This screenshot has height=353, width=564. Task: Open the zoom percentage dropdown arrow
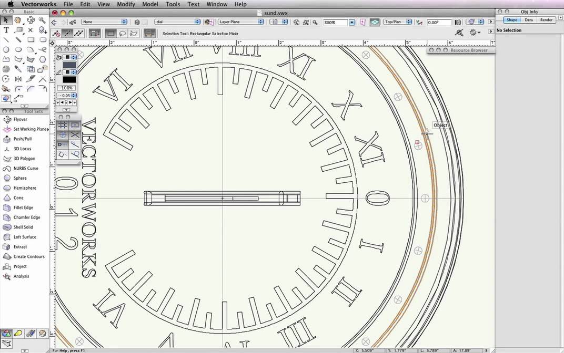coord(352,22)
